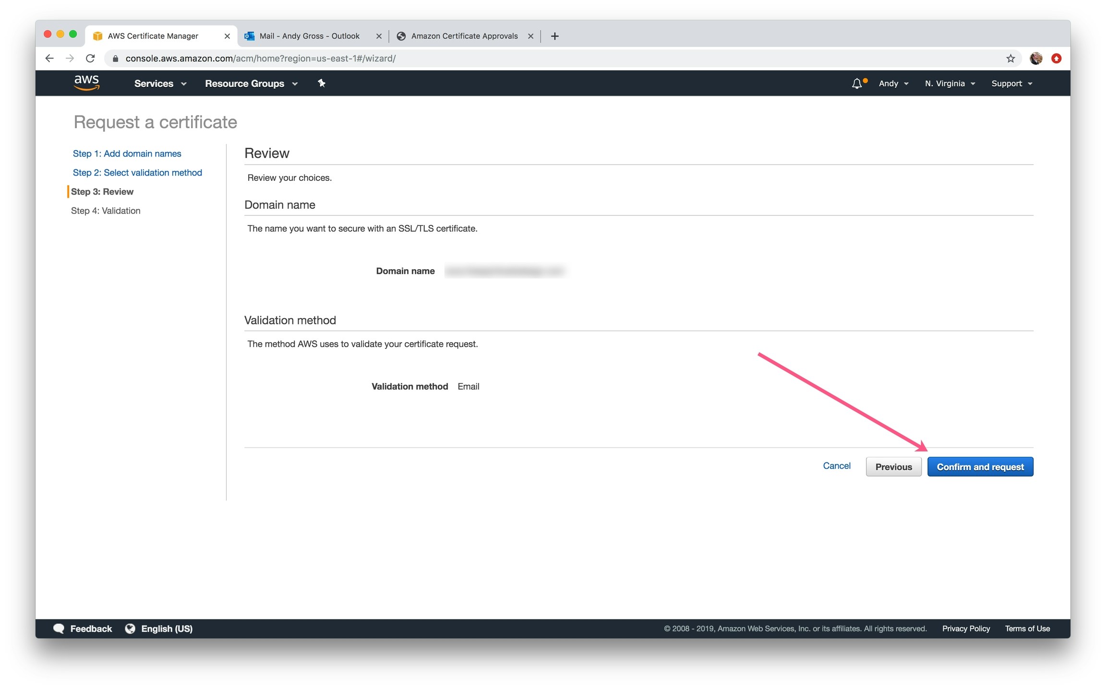Switch to Mail - Andy Gross Outlook tab

pyautogui.click(x=309, y=36)
